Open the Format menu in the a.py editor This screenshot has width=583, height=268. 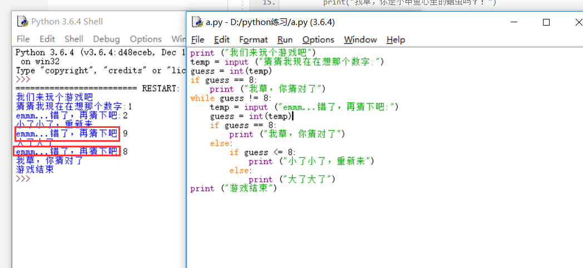coord(254,40)
